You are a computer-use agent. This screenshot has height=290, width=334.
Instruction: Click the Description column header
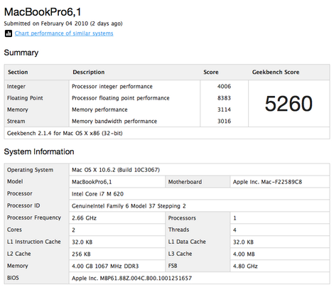[89, 72]
